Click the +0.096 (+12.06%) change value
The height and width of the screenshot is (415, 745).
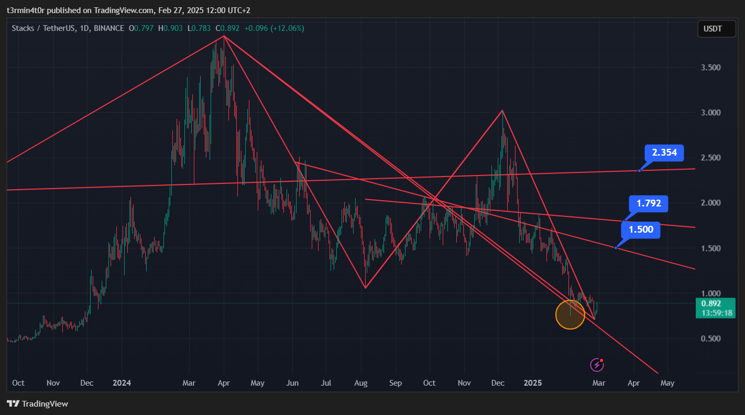(x=274, y=28)
